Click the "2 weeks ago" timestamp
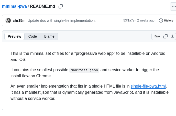 (x=146, y=20)
